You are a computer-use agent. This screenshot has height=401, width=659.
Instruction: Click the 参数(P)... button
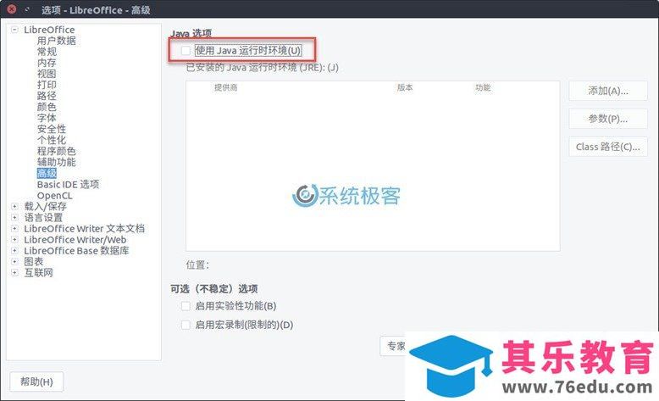pos(607,119)
